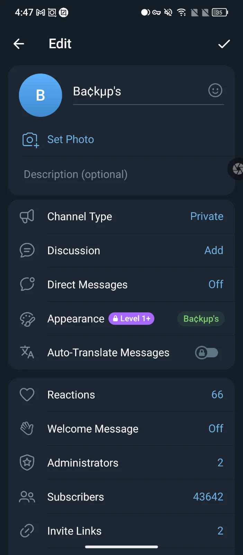243x555 pixels.
Task: Confirm edits with the checkmark icon
Action: [x=224, y=44]
